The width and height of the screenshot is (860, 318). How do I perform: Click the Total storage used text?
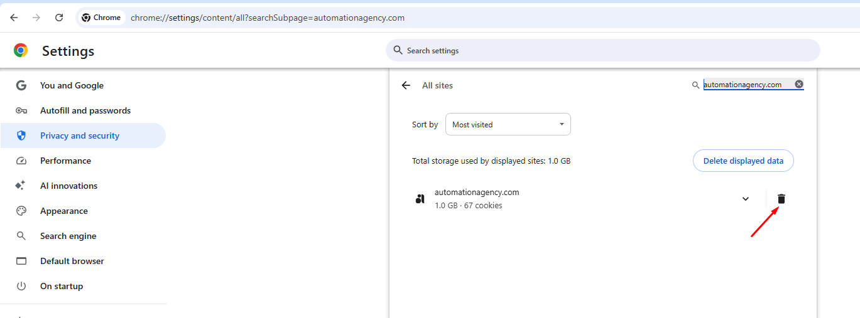(491, 161)
